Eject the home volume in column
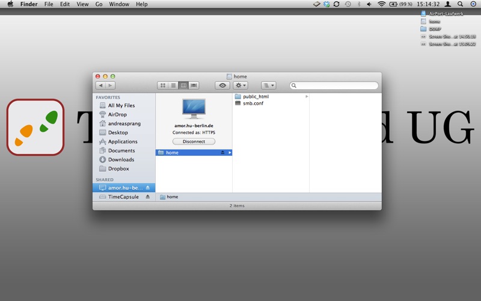The height and width of the screenshot is (301, 481). pyautogui.click(x=222, y=153)
